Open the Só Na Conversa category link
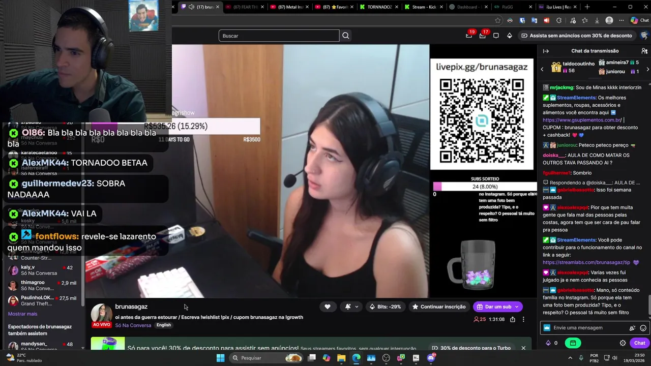 point(133,325)
